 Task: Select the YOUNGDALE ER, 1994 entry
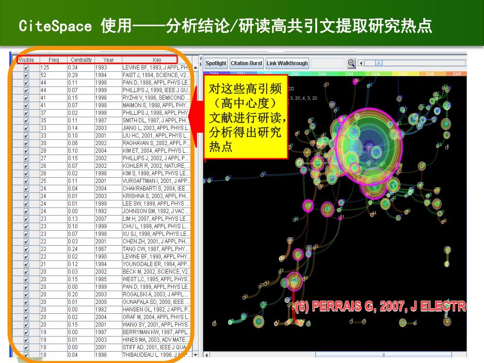tap(156, 264)
